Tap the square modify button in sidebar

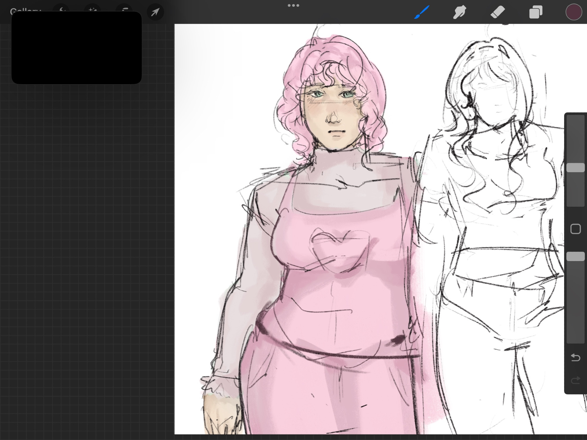pos(576,229)
